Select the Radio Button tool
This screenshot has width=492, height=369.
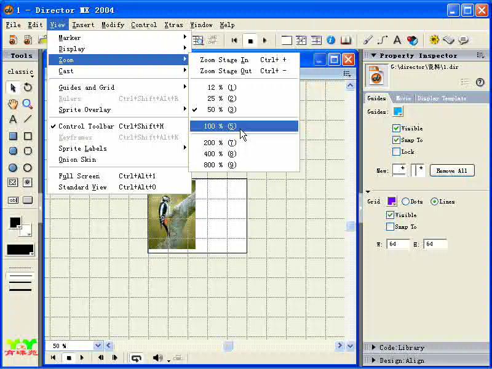tap(28, 182)
